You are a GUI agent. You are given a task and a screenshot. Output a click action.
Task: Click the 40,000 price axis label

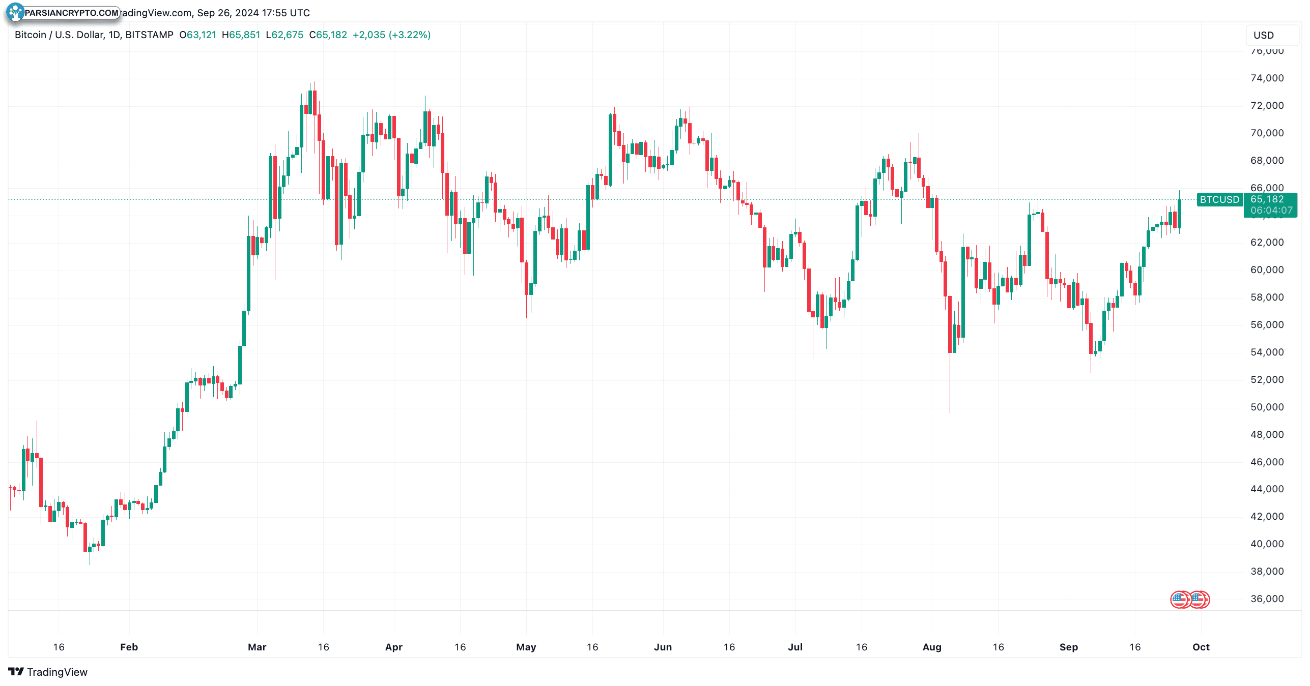pyautogui.click(x=1267, y=544)
